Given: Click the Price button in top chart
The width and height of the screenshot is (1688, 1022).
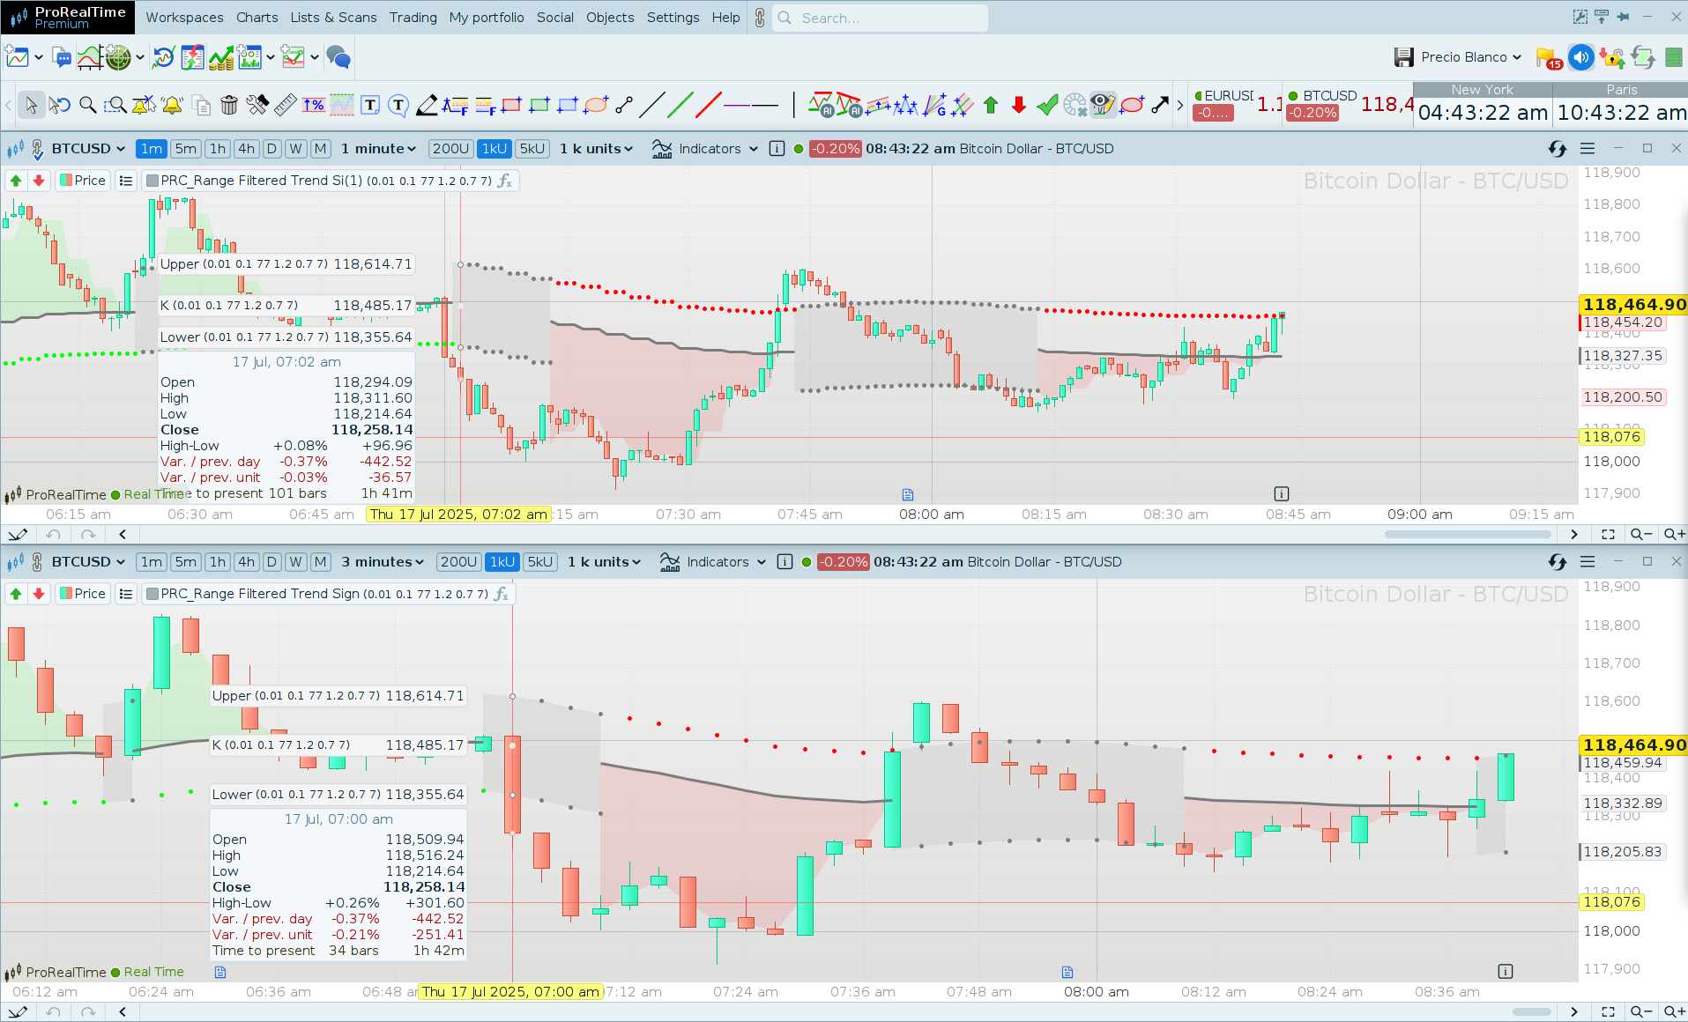Looking at the screenshot, I should pyautogui.click(x=82, y=181).
